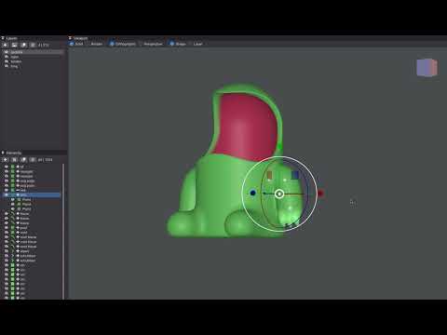
Task: Click the star-shaped add icon in Hierarchy toolbar
Action: click(6, 160)
